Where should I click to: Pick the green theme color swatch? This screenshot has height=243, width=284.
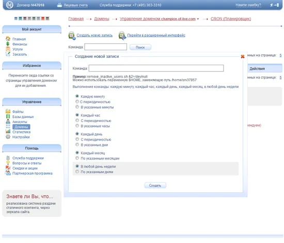click(x=34, y=19)
